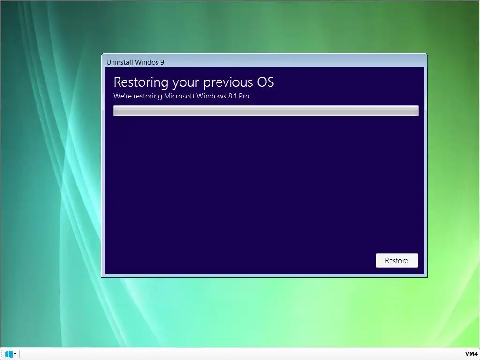Screen dimensions: 480x360
Task: Click the restore progress bar
Action: [266, 111]
